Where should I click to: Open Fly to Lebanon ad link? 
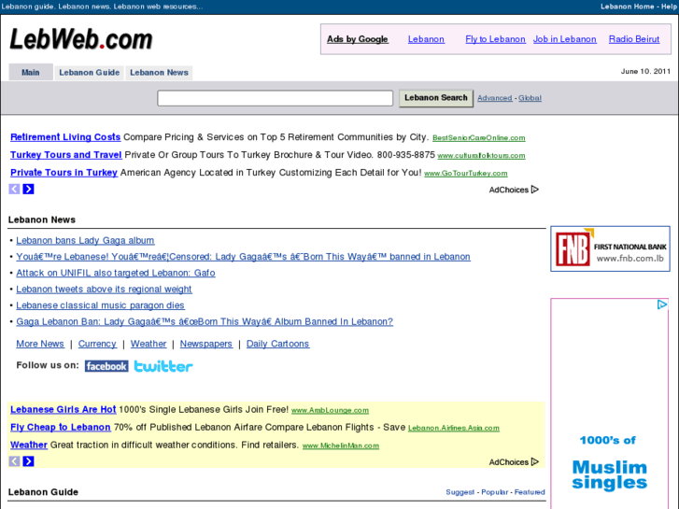tap(495, 39)
